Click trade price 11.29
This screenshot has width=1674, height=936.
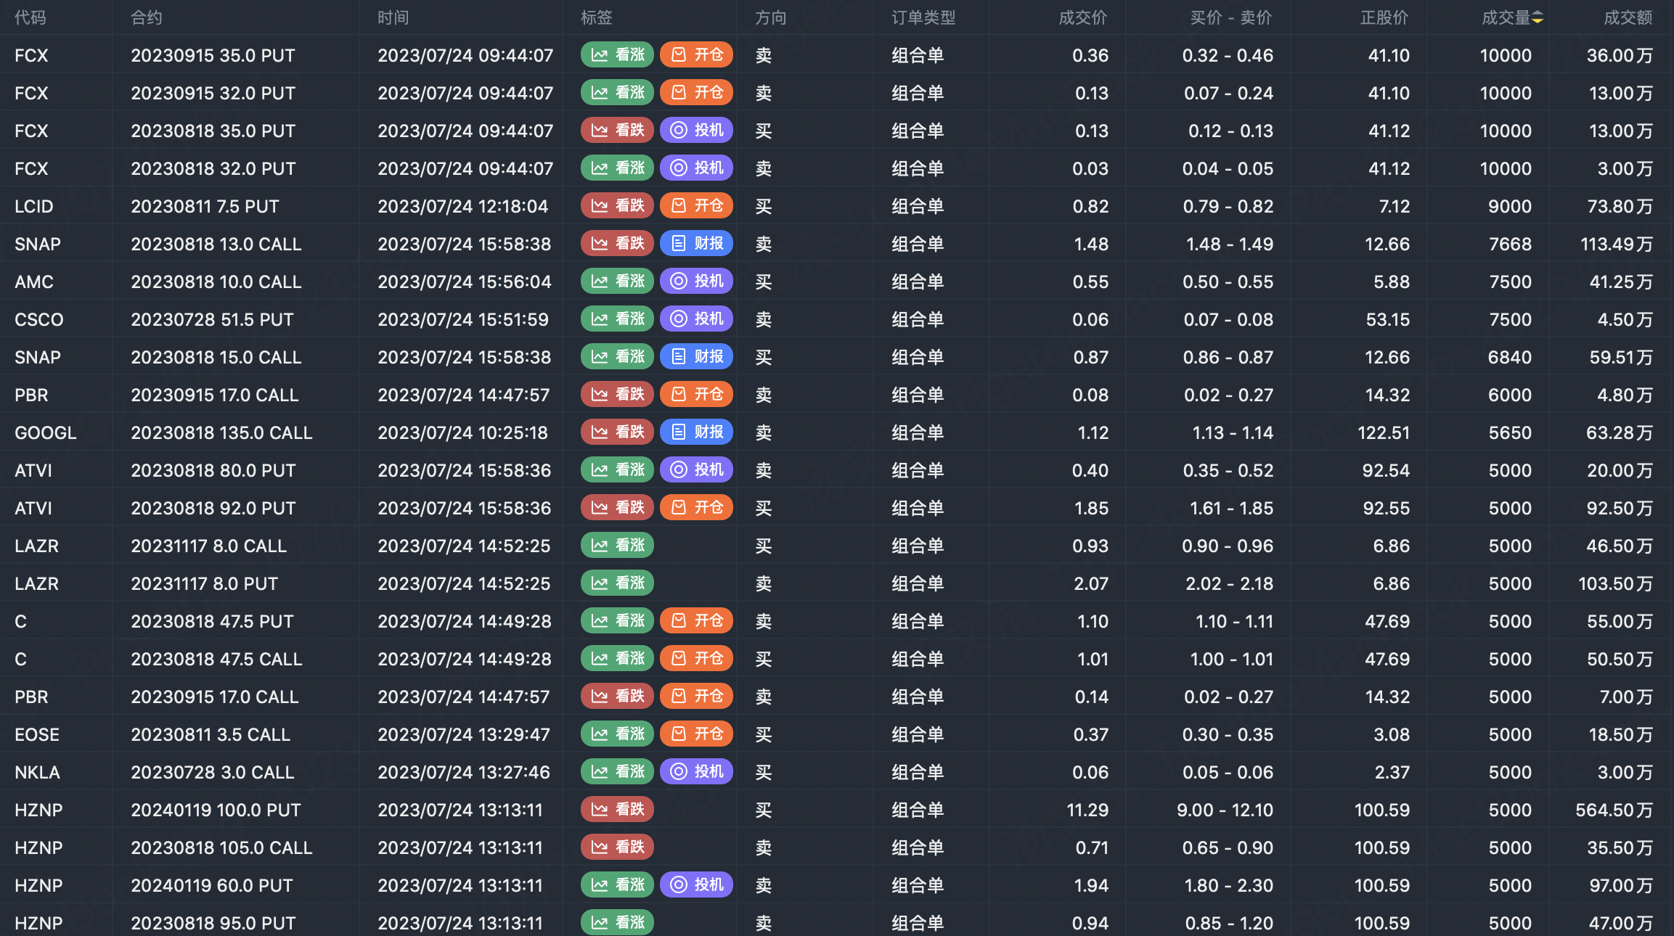coord(1087,810)
